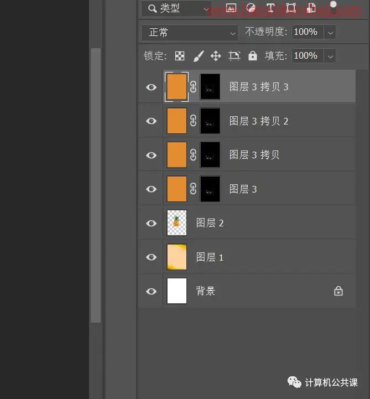Select the mask thumbnail of 图层 3 拷贝 2

point(210,121)
